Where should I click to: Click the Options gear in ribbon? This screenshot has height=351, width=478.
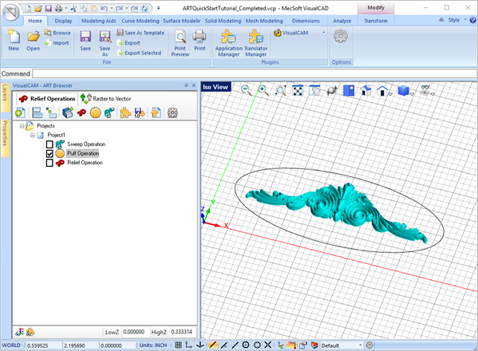[341, 37]
